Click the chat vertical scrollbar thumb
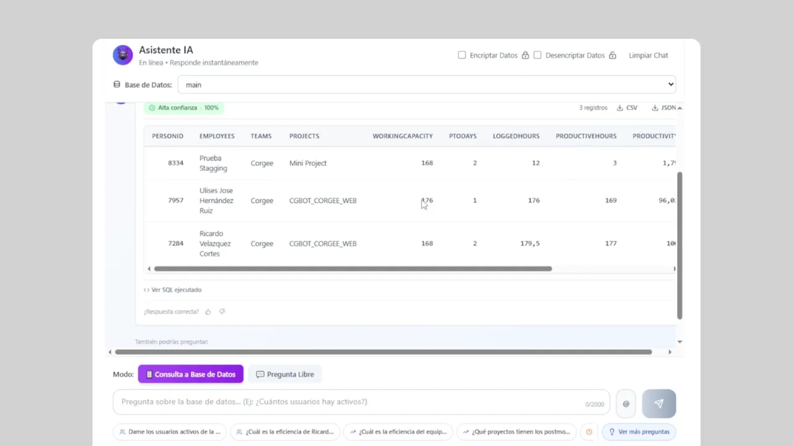The image size is (793, 446). [x=680, y=245]
